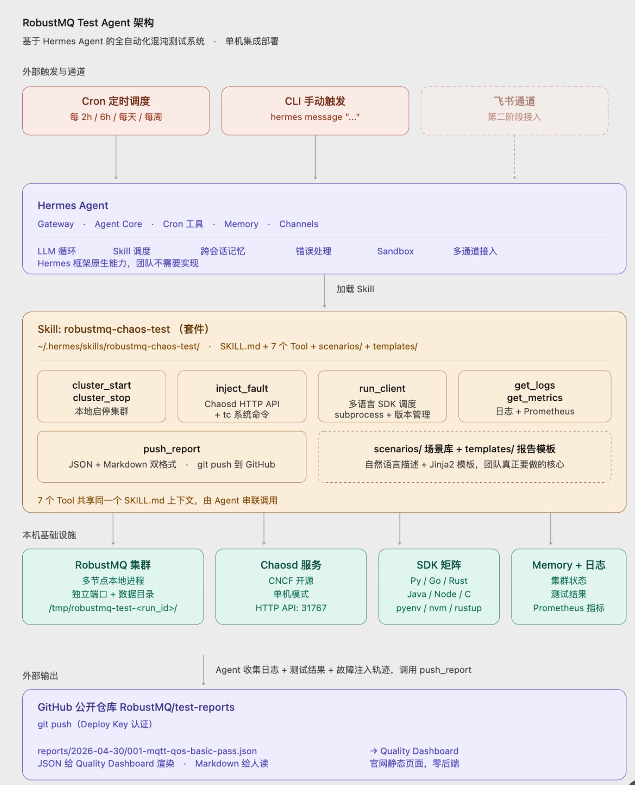
Task: Click the SDK 矩阵 box
Action: tap(439, 586)
